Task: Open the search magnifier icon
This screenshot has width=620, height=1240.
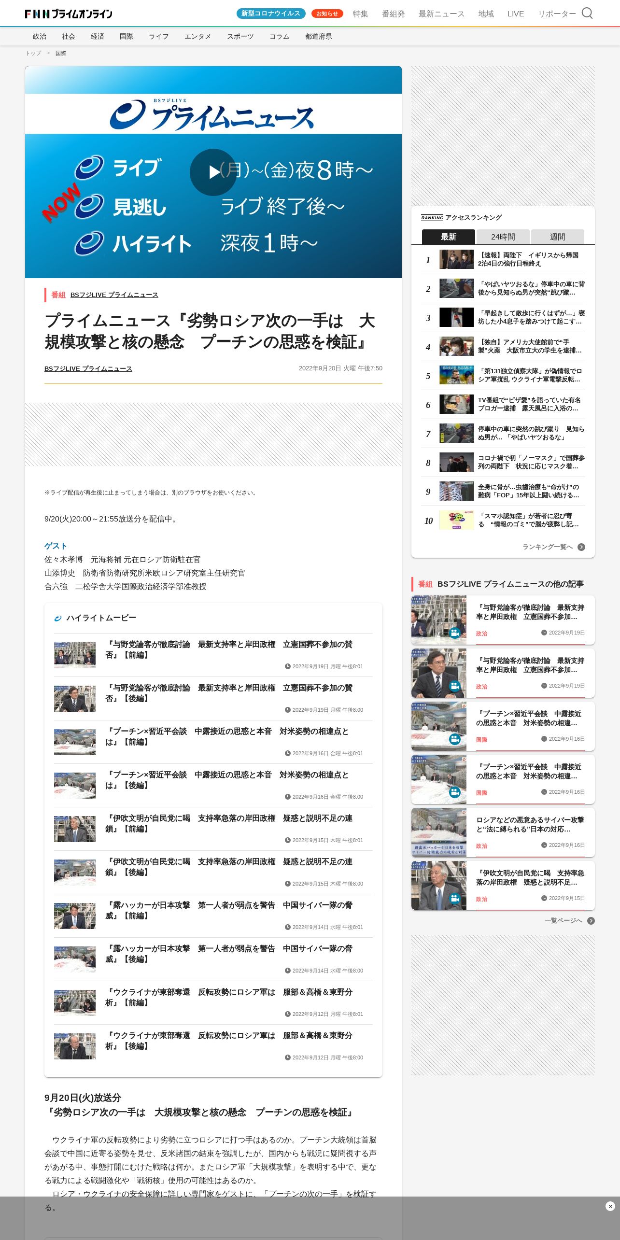Action: 587,13
